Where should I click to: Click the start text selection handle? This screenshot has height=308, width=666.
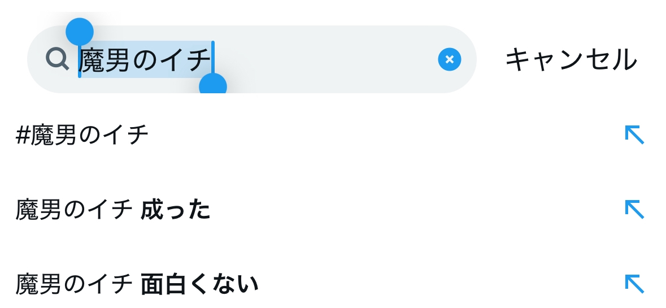(x=80, y=32)
